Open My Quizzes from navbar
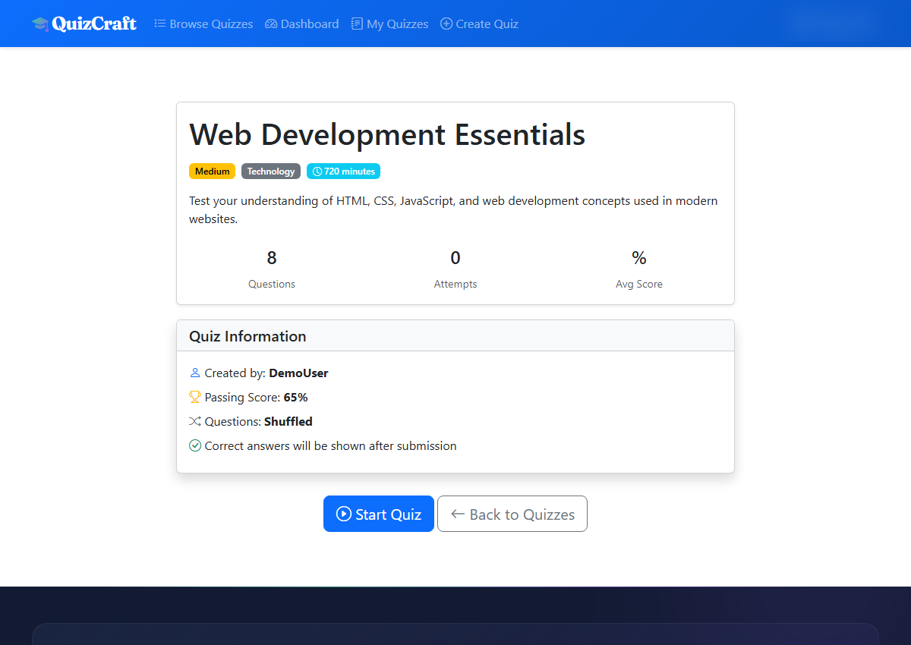The height and width of the screenshot is (645, 911). (397, 24)
